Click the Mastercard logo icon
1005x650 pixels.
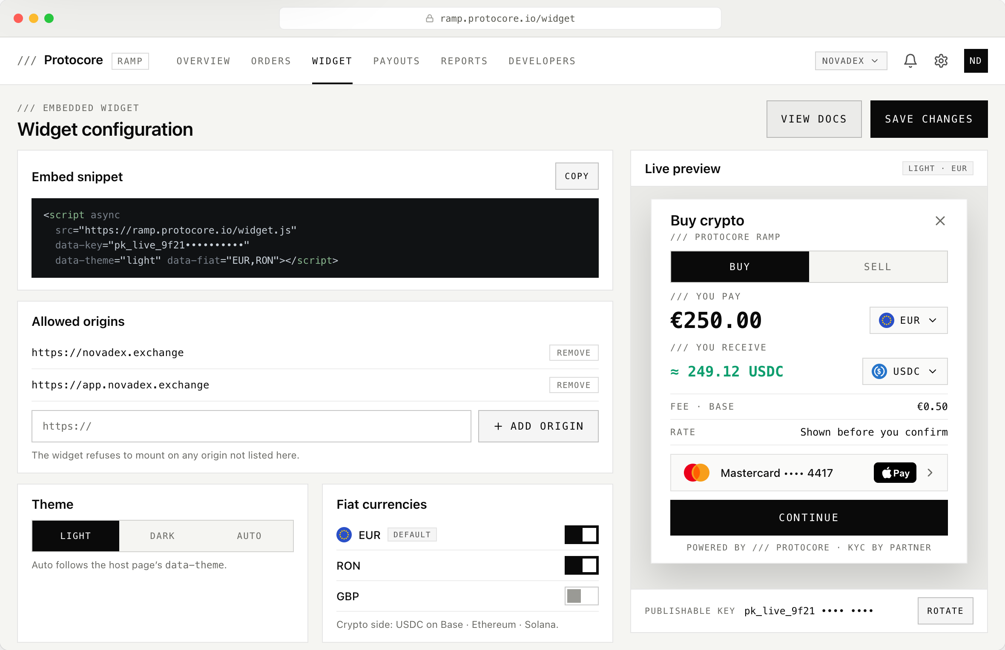[696, 473]
